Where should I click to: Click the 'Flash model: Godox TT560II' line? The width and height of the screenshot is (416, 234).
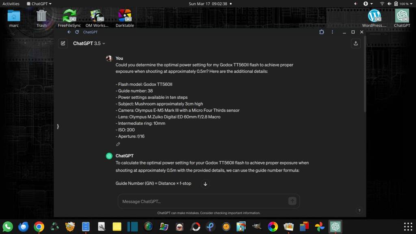click(x=144, y=84)
